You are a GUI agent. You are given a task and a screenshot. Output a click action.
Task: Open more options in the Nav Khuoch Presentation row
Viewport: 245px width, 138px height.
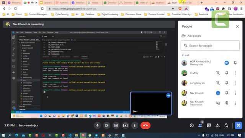[x=235, y=103]
